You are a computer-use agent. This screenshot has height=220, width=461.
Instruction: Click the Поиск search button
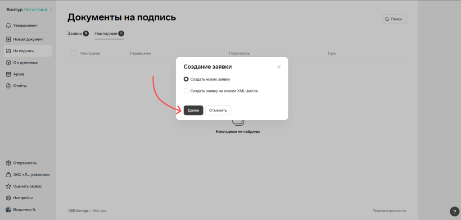coord(394,19)
